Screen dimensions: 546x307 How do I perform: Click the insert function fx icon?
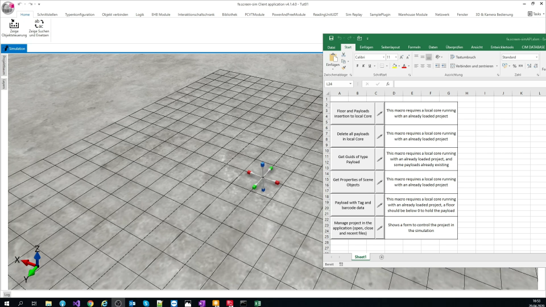pyautogui.click(x=387, y=84)
